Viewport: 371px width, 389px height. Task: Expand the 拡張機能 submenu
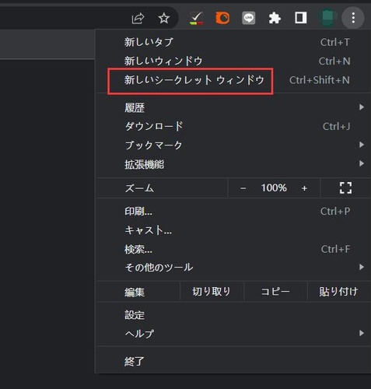pos(233,164)
